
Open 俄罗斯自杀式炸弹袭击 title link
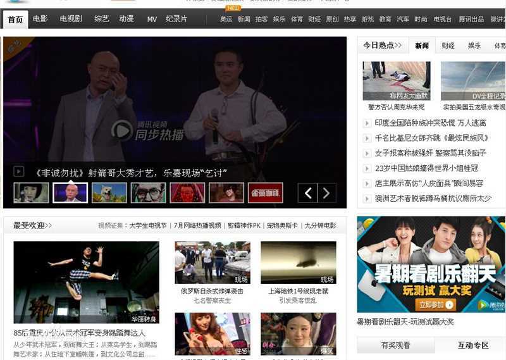[x=212, y=291]
